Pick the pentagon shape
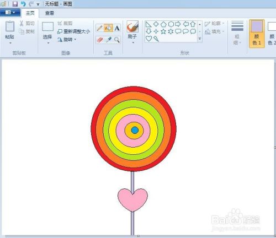276x238 pixels. [x=163, y=24]
